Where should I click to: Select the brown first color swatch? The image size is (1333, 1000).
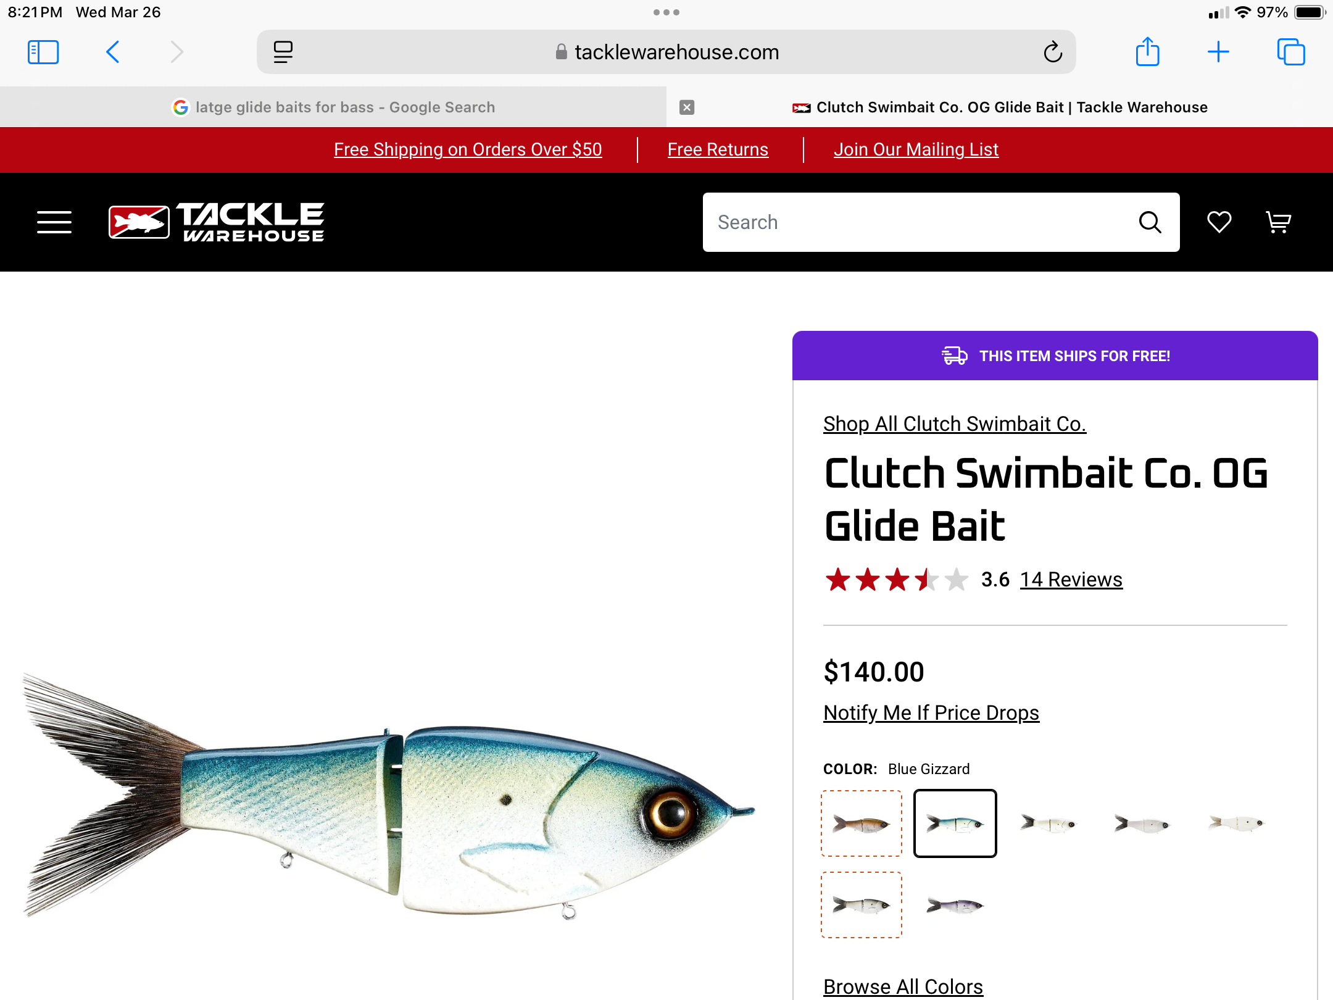tap(862, 823)
